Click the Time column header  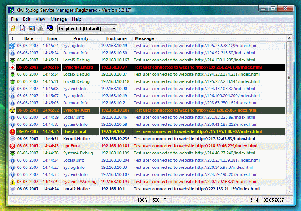pos(52,38)
